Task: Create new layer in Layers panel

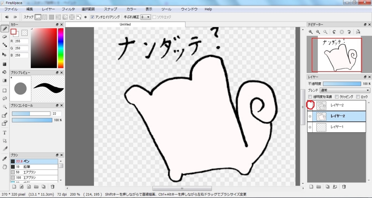Action: click(311, 187)
